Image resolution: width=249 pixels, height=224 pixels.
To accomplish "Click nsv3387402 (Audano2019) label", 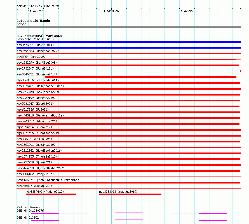I will 45,192.
